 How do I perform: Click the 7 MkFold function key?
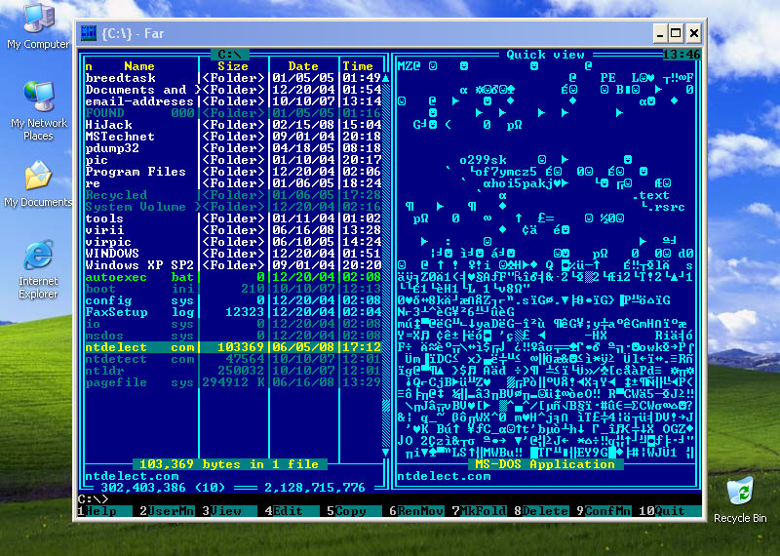479,511
